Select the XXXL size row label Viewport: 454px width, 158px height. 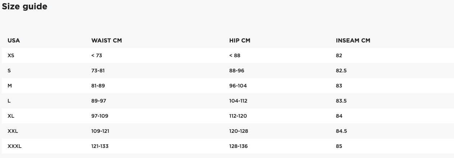[15, 146]
